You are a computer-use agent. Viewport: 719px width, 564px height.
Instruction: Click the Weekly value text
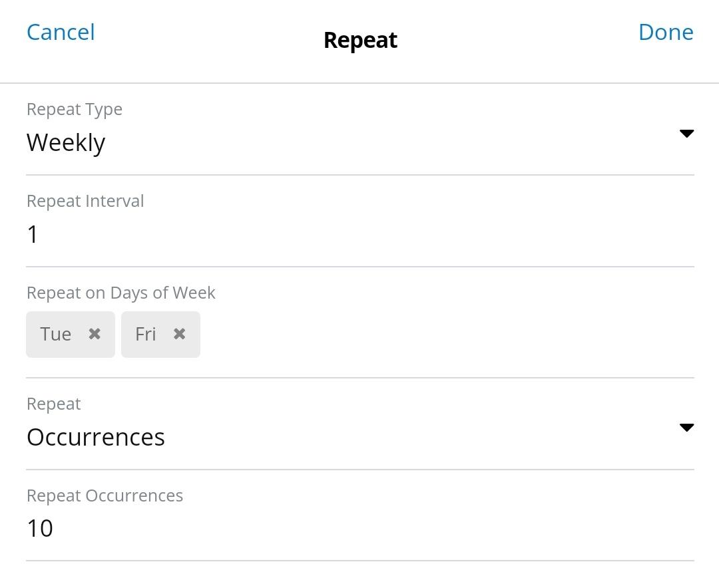[66, 142]
